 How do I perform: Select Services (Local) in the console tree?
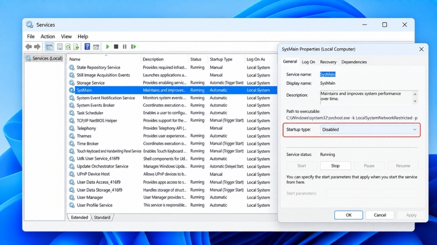pyautogui.click(x=44, y=58)
